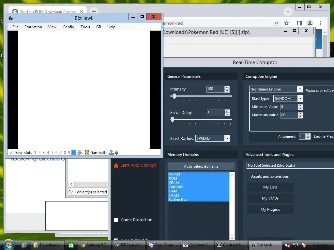Select highlighted save slot 0 in BizHawk

pos(73,153)
